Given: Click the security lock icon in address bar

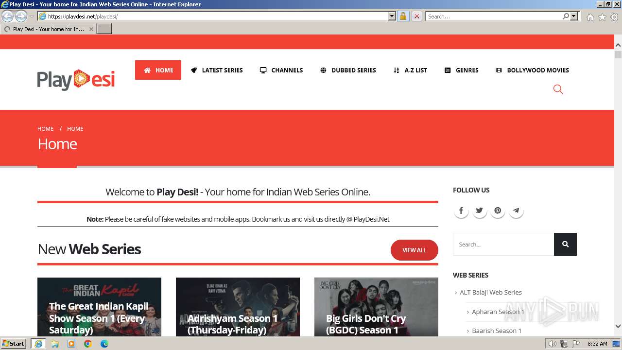Looking at the screenshot, I should pos(403,16).
